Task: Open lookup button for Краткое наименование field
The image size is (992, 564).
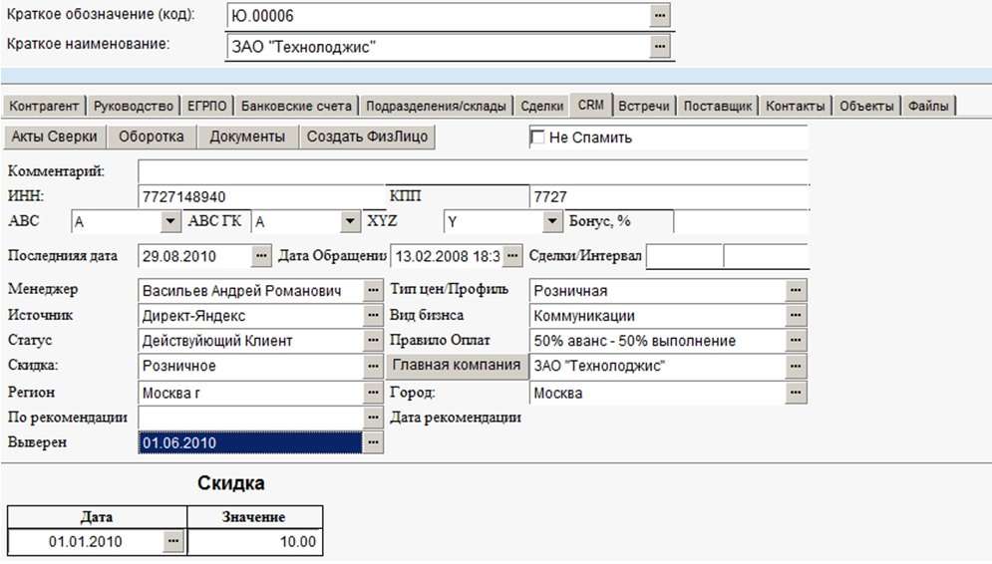Action: click(x=660, y=46)
